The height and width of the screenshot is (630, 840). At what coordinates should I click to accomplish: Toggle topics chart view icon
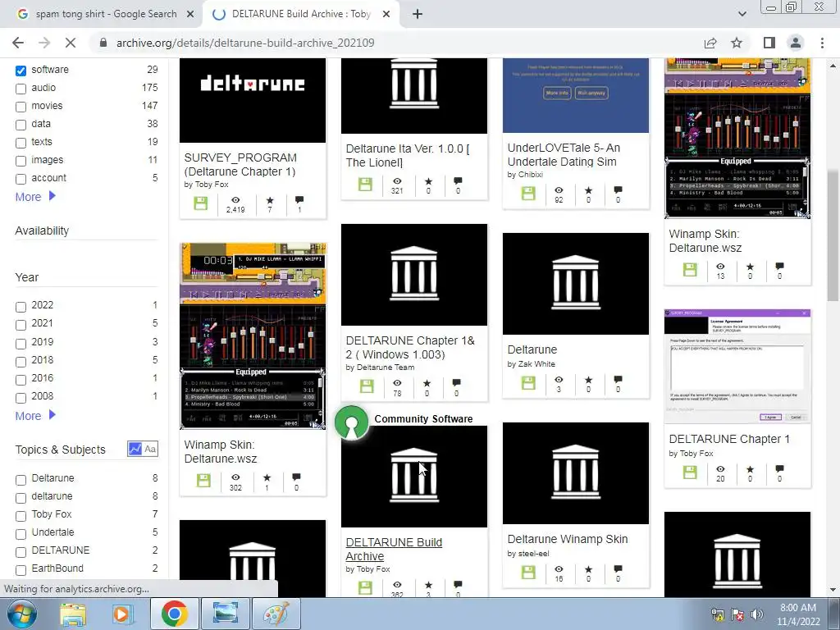click(x=135, y=449)
